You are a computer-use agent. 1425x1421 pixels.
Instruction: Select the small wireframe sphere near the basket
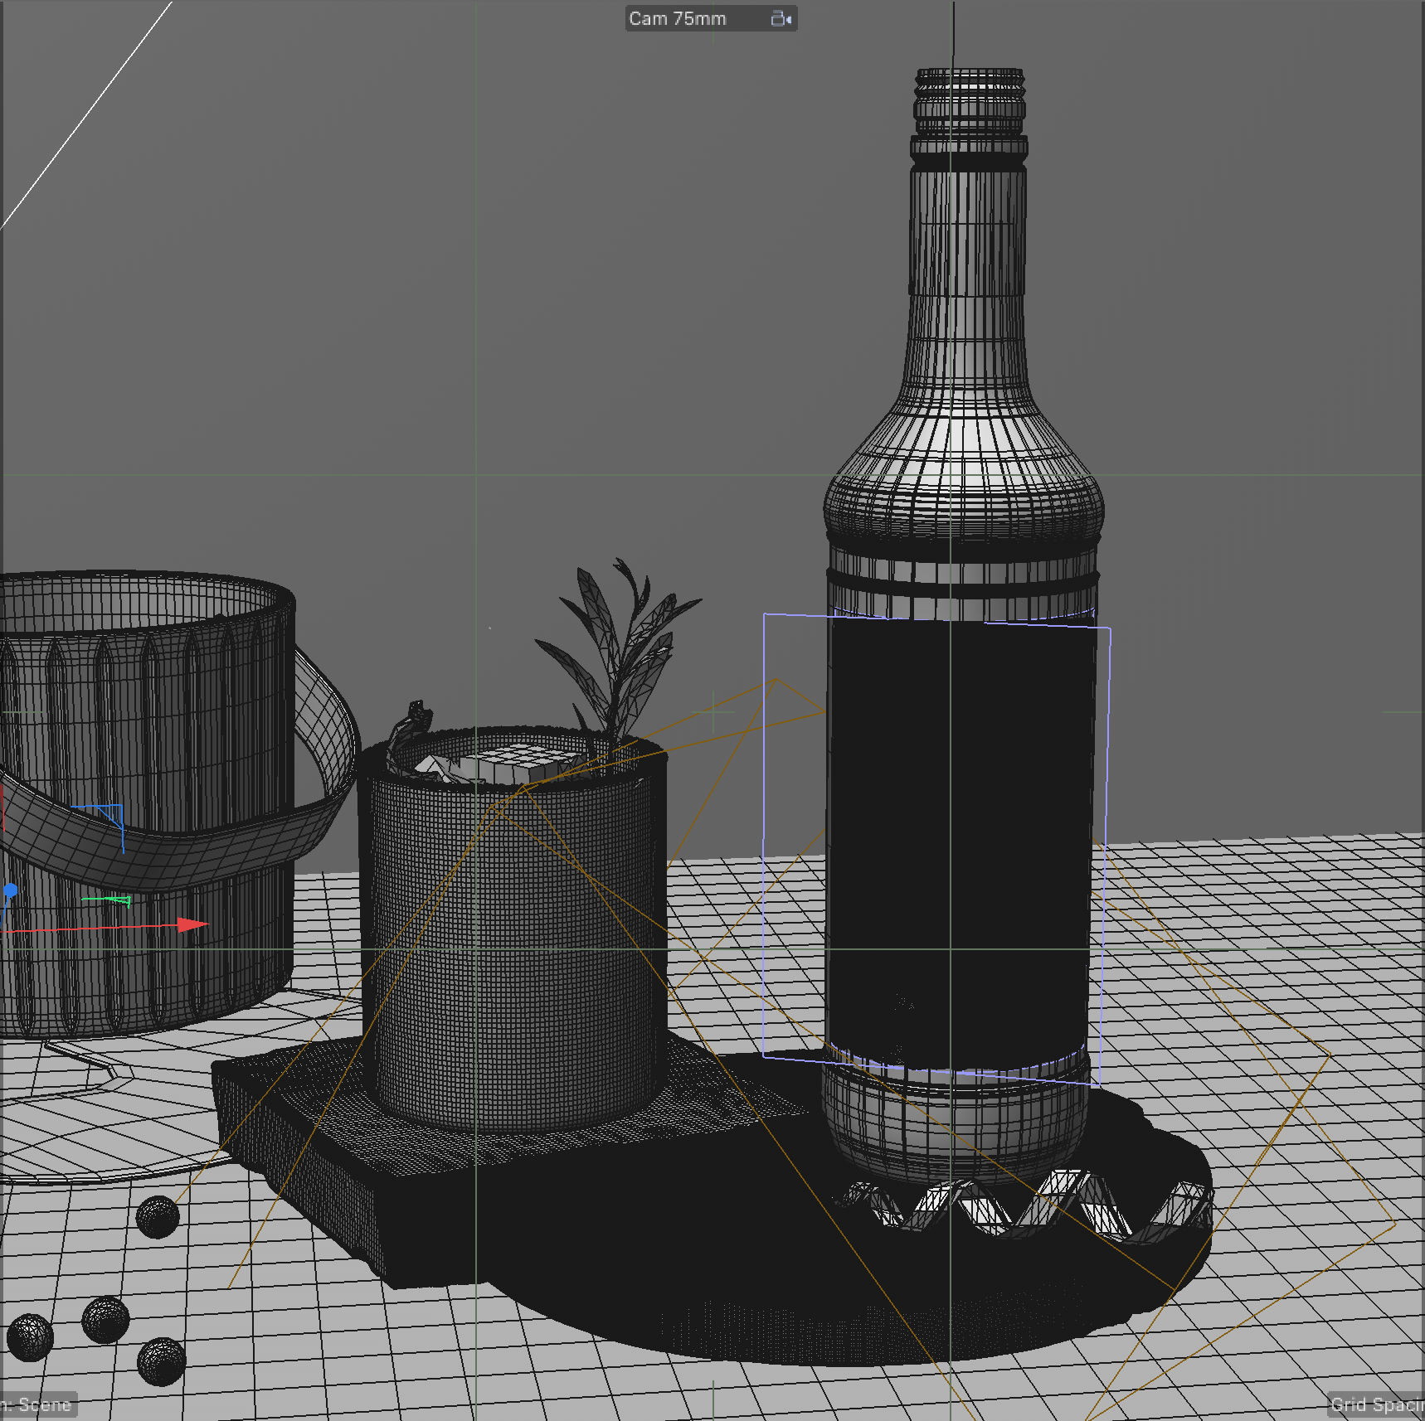pos(158,1217)
